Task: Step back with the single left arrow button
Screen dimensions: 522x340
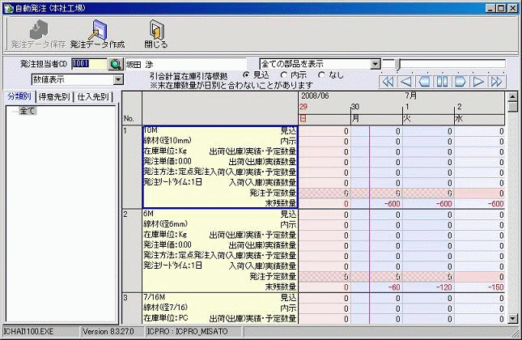Action: click(x=406, y=82)
